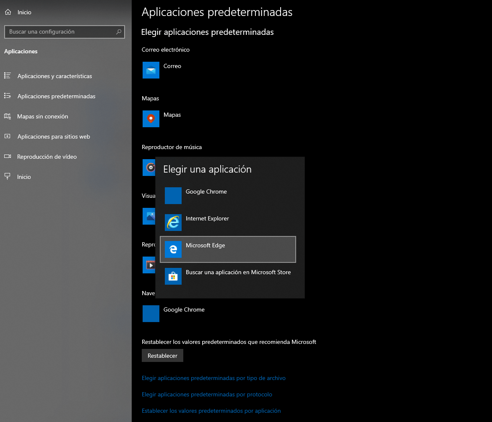492x422 pixels.
Task: Click the Microsoft Store bag icon
Action: 173,276
